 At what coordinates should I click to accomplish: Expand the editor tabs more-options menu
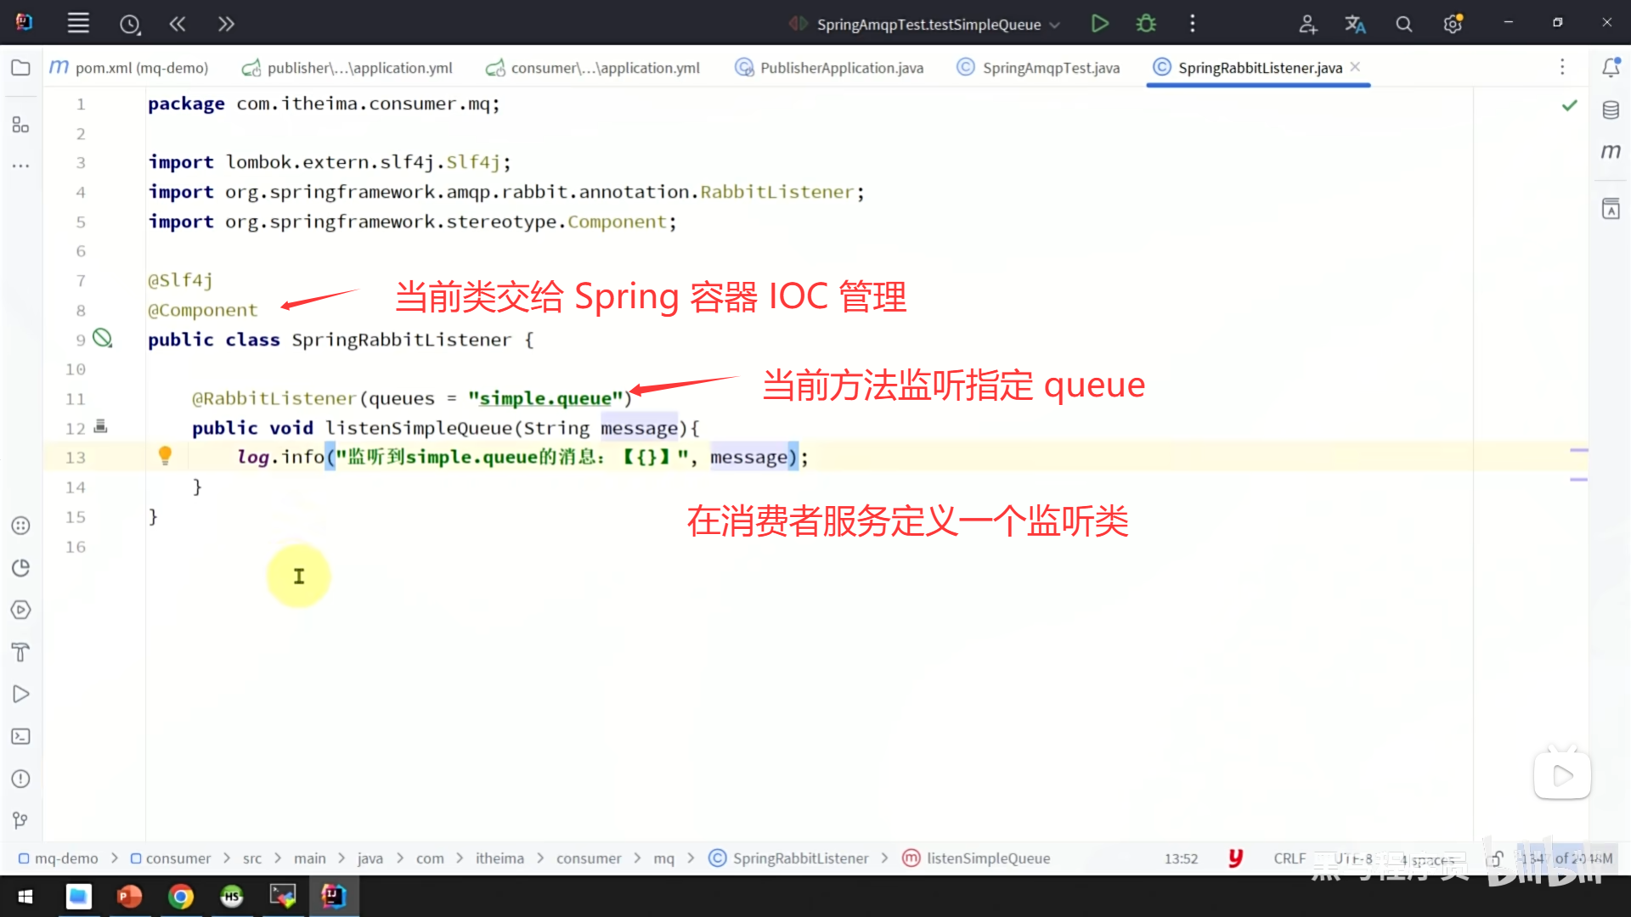[1561, 67]
